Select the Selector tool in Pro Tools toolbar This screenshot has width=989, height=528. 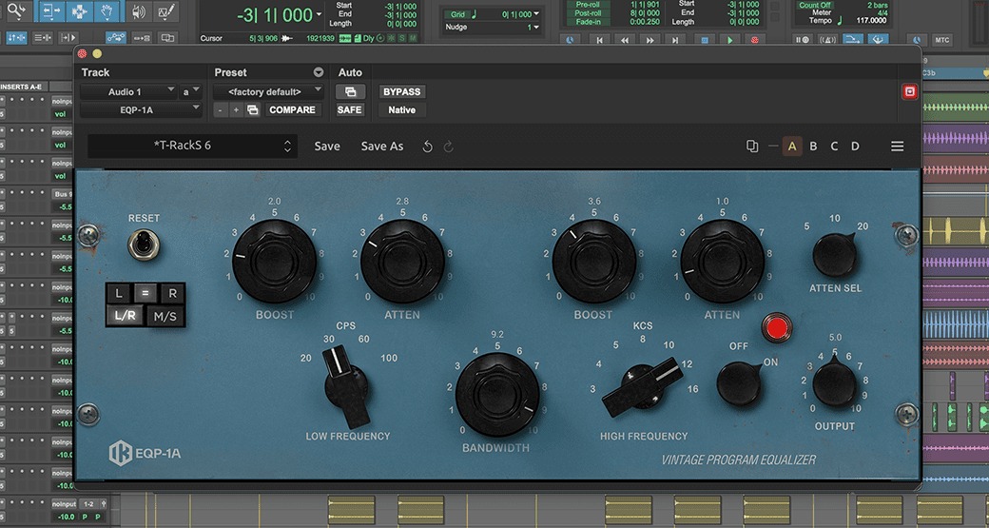80,10
